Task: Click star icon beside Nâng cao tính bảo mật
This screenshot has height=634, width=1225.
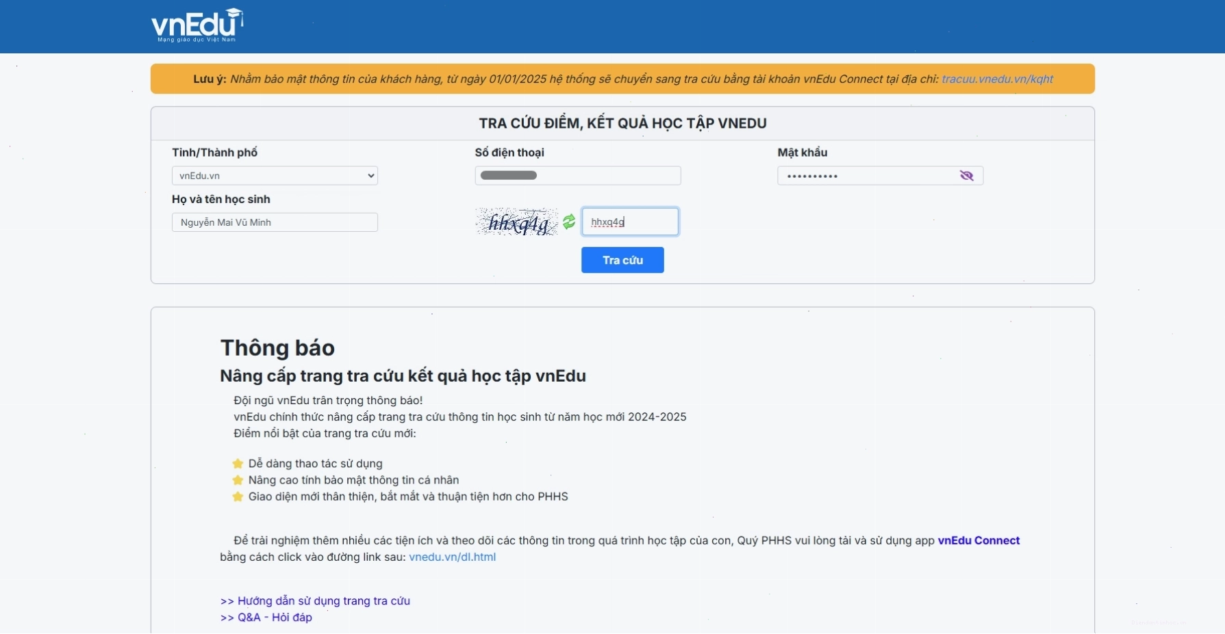Action: [x=238, y=480]
